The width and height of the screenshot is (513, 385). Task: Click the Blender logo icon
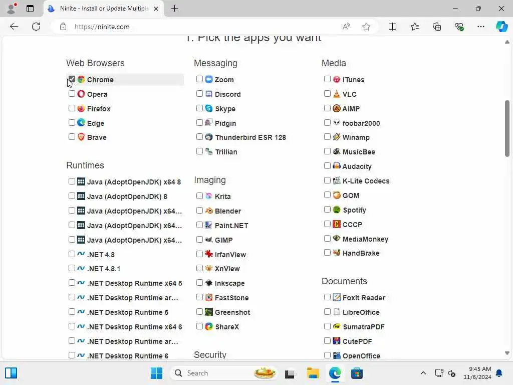coord(209,211)
